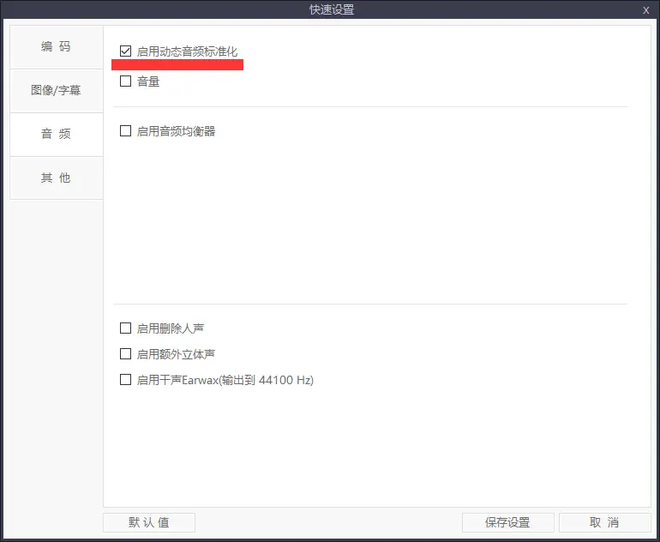
Task: Enable the 启用干声Earwax checkbox
Action: click(x=126, y=380)
